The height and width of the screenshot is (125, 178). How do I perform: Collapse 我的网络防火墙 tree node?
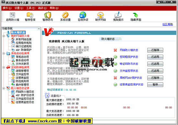pyautogui.click(x=4, y=36)
